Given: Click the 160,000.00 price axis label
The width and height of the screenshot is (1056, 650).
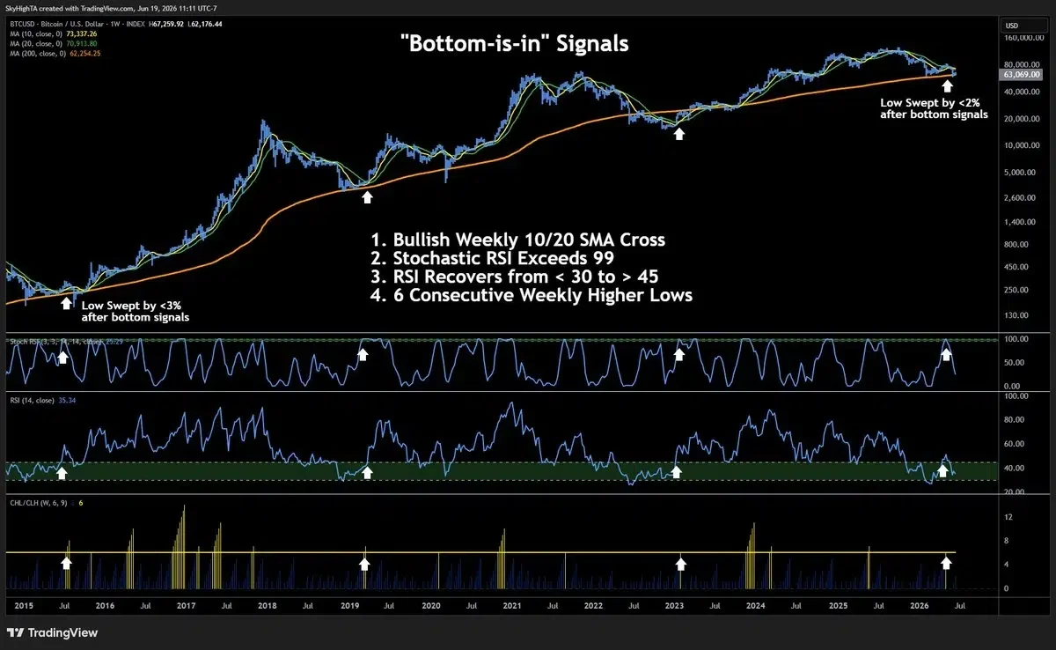Looking at the screenshot, I should (1023, 38).
